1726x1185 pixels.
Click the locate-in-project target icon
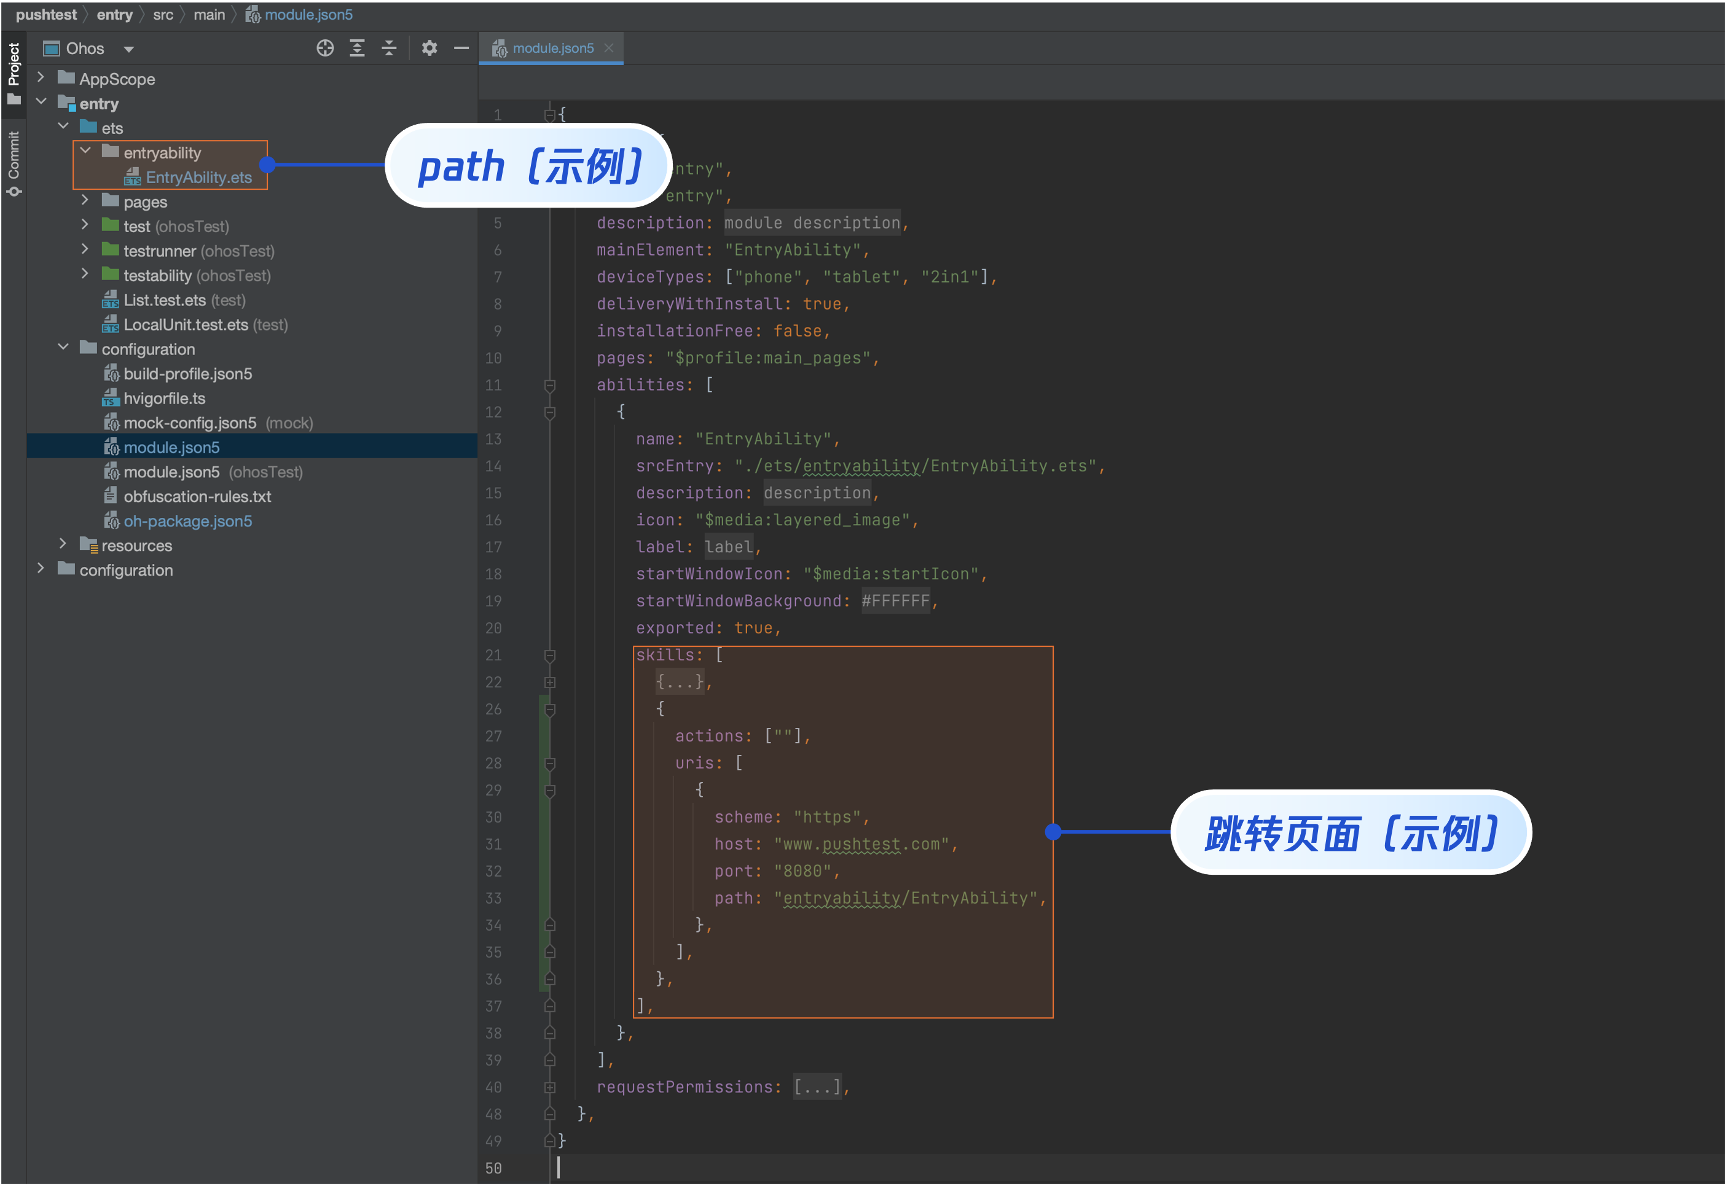click(x=324, y=49)
